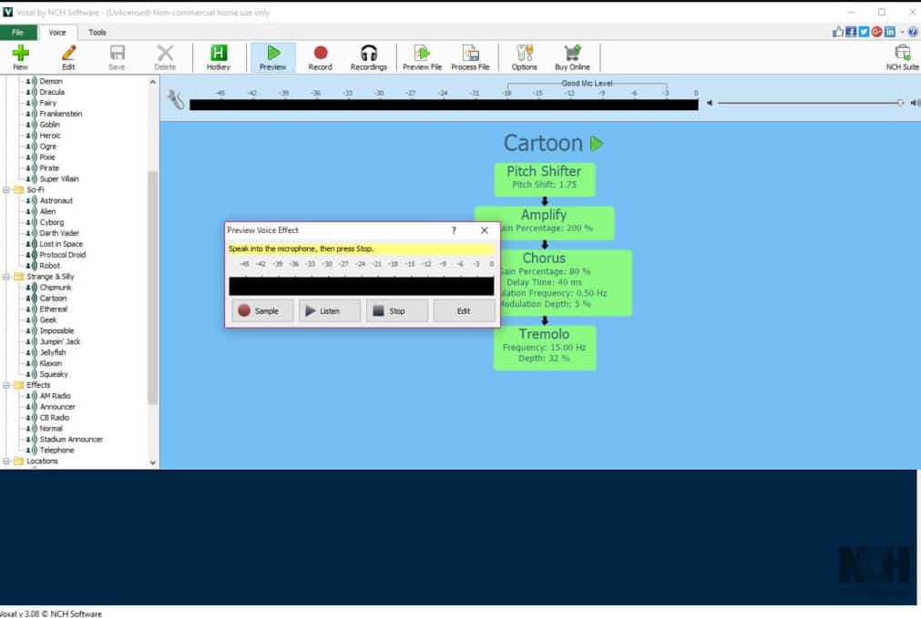Close the Preview Voice Effect dialog
Screen dimensions: 921x618
pos(485,230)
